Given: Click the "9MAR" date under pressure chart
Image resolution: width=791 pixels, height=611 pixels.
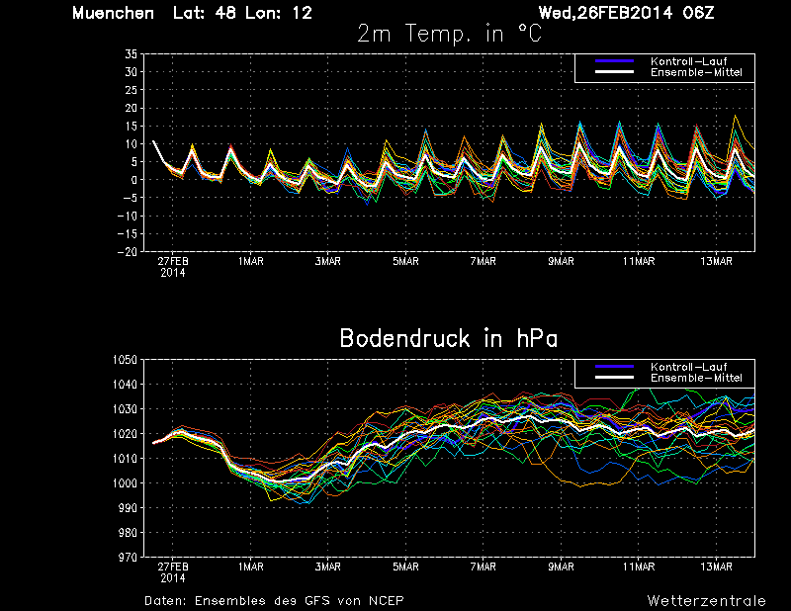Looking at the screenshot, I should 561,567.
